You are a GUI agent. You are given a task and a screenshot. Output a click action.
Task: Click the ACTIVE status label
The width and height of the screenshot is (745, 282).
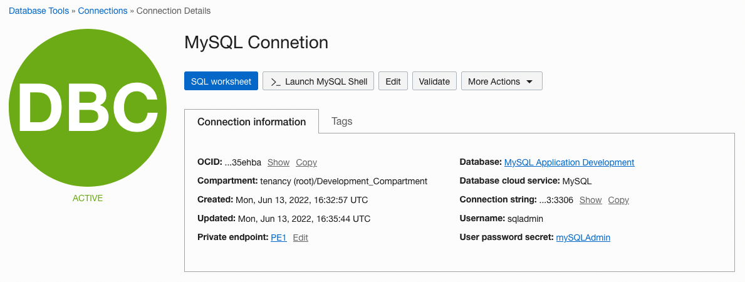87,198
